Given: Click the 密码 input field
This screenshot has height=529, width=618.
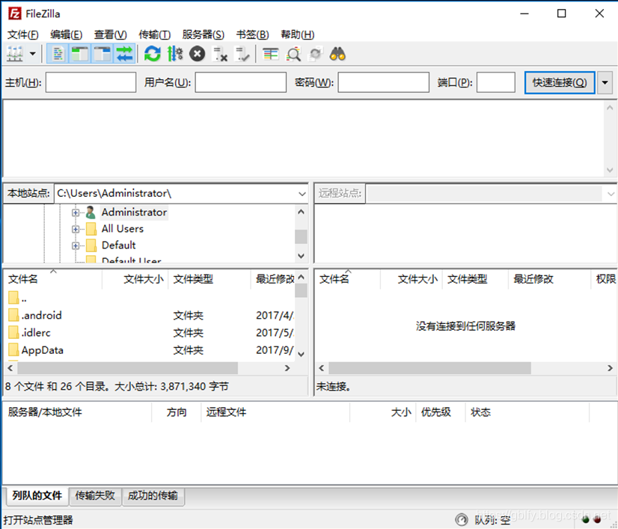Looking at the screenshot, I should [x=382, y=82].
